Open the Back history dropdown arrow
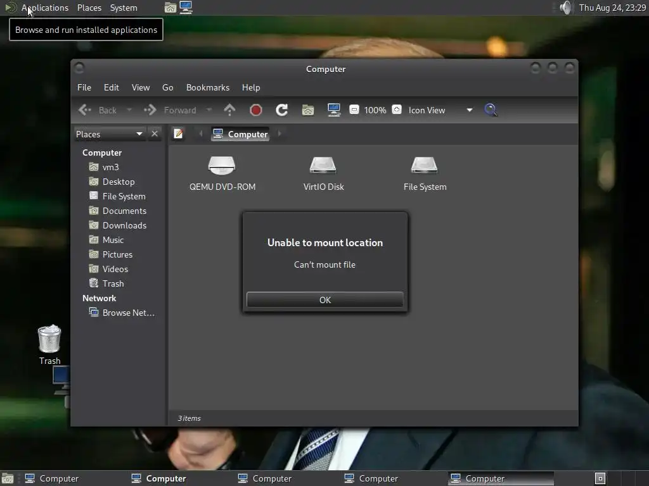 [x=129, y=110]
